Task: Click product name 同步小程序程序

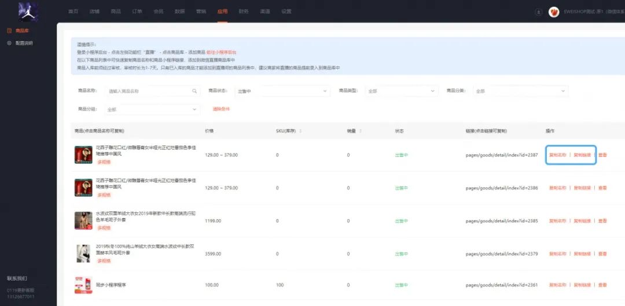Action: [111, 285]
